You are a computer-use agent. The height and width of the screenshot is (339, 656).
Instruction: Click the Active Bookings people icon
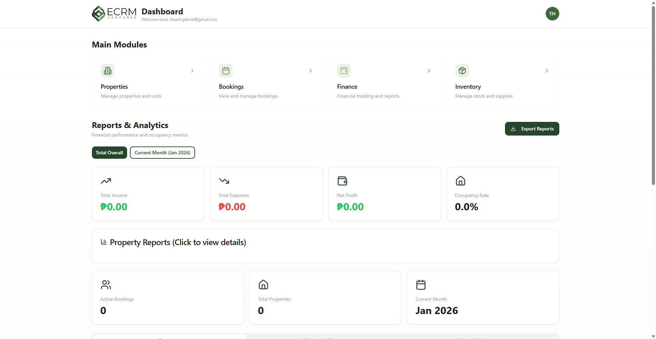(106, 285)
